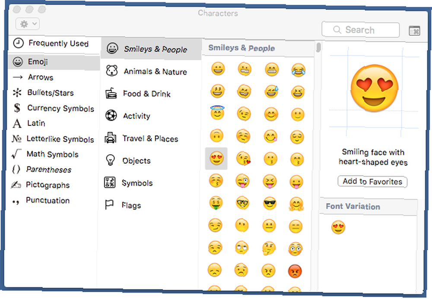Select Travel & Places subcategory
Viewport: 432px width, 299px height.
coord(141,138)
